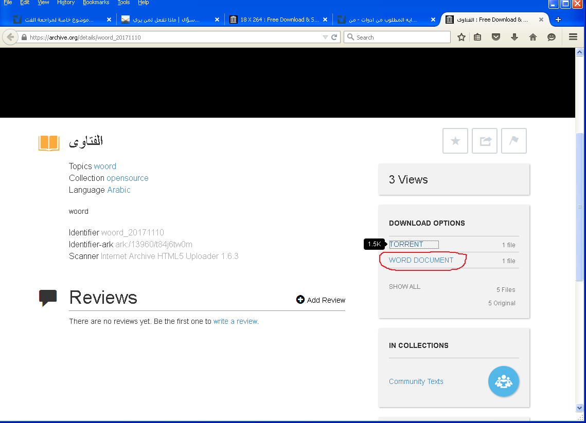Open the Arabic language link
Viewport: 586px width, 423px height.
pos(119,190)
